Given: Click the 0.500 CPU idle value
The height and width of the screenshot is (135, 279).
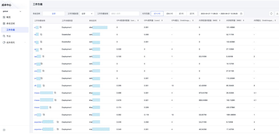Looking at the screenshot, I should point(119,49).
